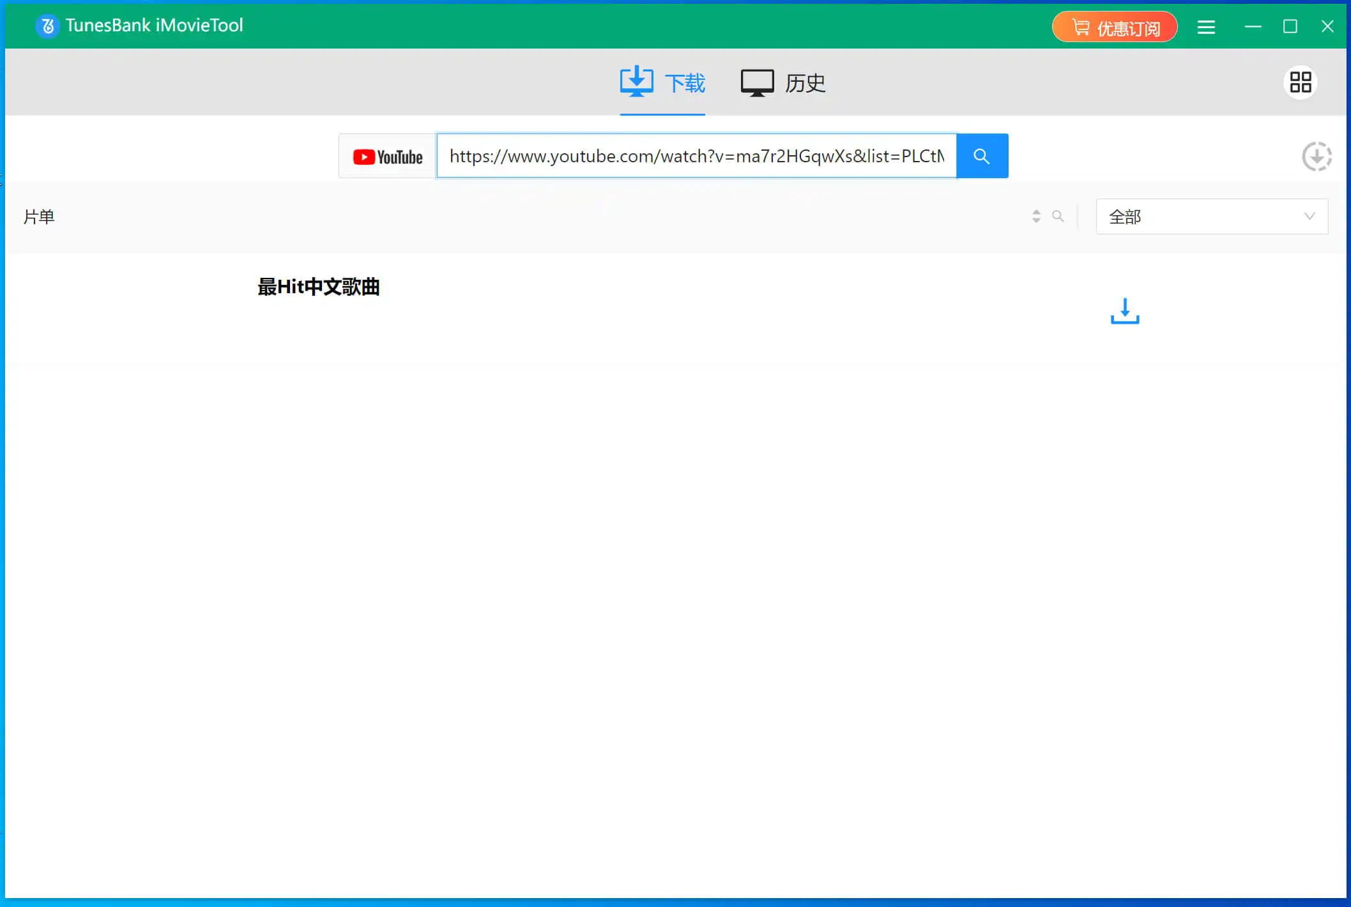Image resolution: width=1351 pixels, height=907 pixels.
Task: Click the TunesBank app logo icon
Action: click(47, 26)
